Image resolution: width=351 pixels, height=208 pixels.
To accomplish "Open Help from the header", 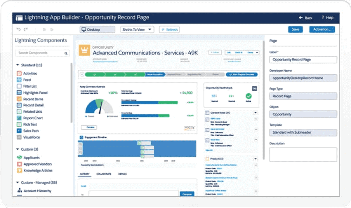I will 327,18.
